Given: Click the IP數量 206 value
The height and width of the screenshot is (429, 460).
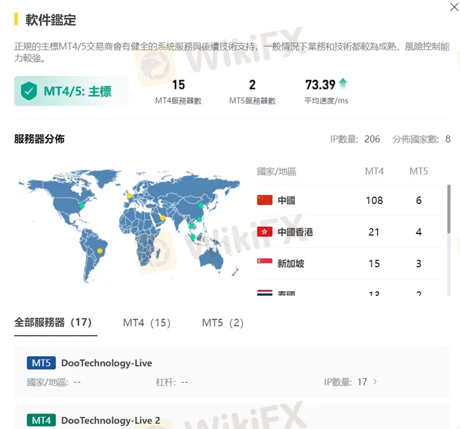Looking at the screenshot, I should [x=371, y=139].
